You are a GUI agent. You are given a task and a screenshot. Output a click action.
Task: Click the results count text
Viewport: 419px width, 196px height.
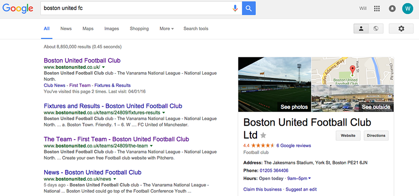click(x=82, y=47)
